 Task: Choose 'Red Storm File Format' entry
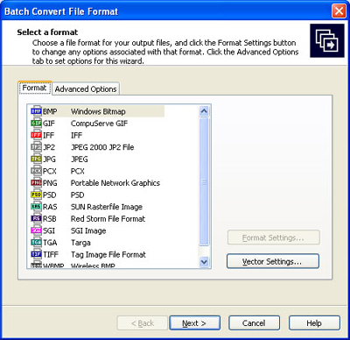pyautogui.click(x=108, y=218)
